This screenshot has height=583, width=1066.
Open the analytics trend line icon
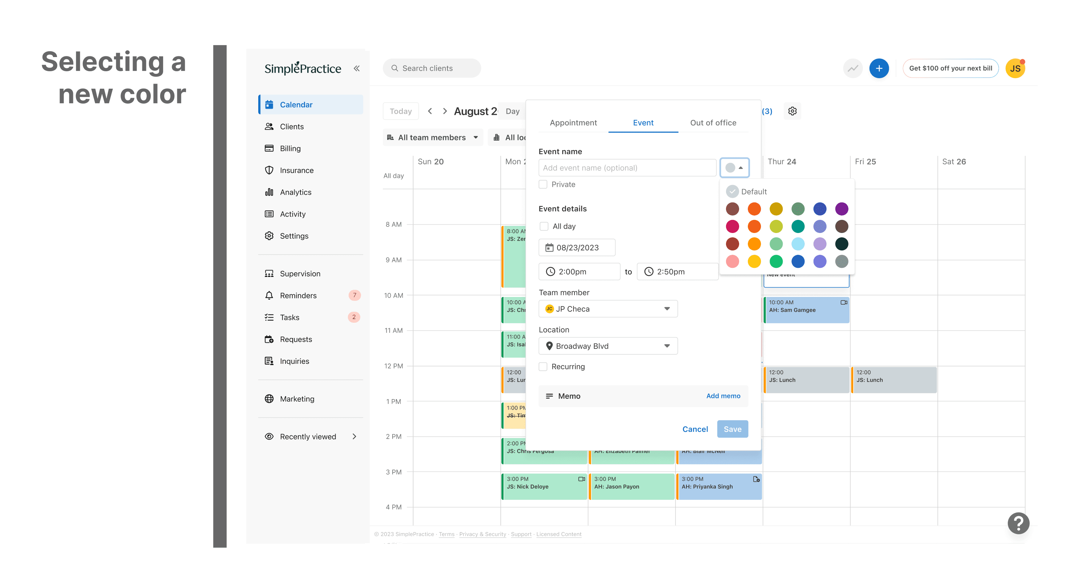click(852, 68)
